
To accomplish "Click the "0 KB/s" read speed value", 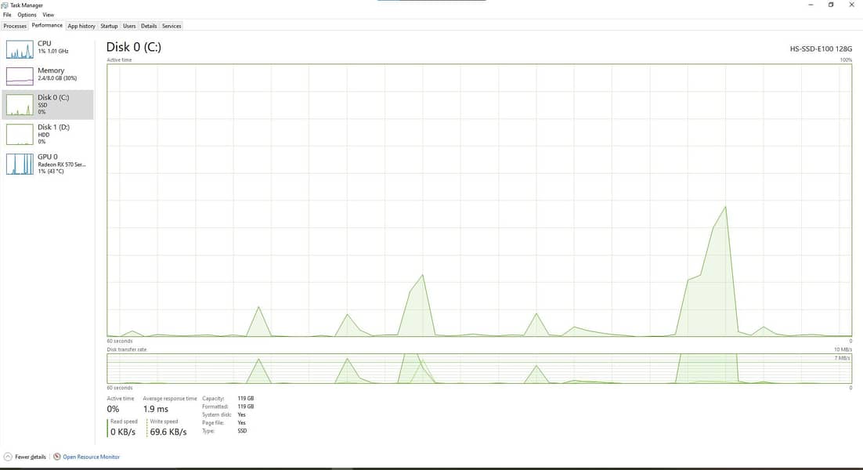I will click(123, 432).
